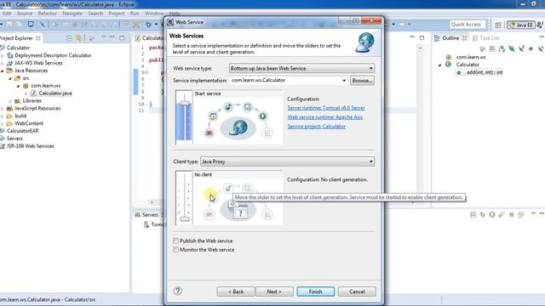This screenshot has width=545, height=306.
Task: Click Focus on Active Task in Outline
Action: pos(483,49)
